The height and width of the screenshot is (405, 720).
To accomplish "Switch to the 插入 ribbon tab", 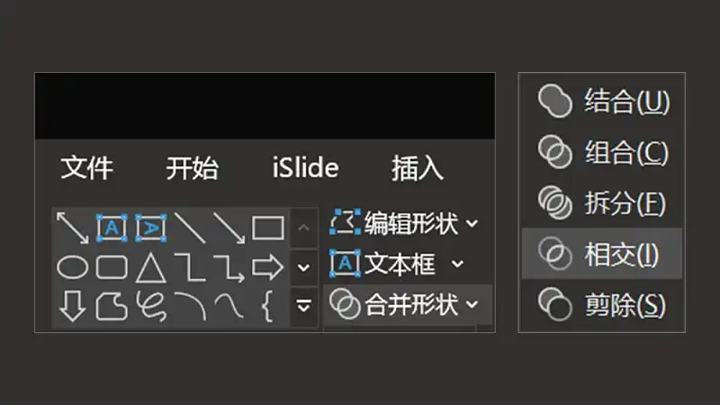I will (418, 168).
